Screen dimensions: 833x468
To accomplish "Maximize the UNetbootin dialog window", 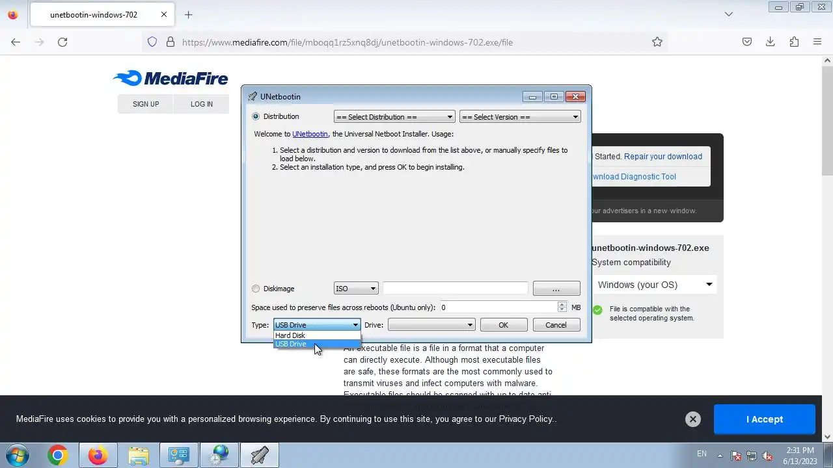I will click(x=554, y=96).
